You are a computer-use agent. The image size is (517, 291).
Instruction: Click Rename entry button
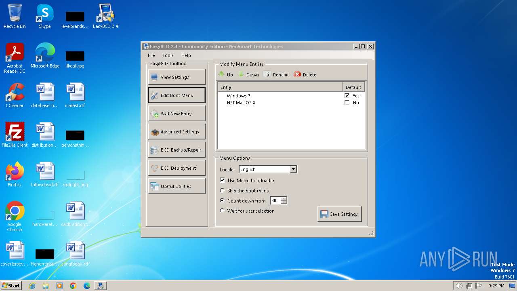[277, 74]
